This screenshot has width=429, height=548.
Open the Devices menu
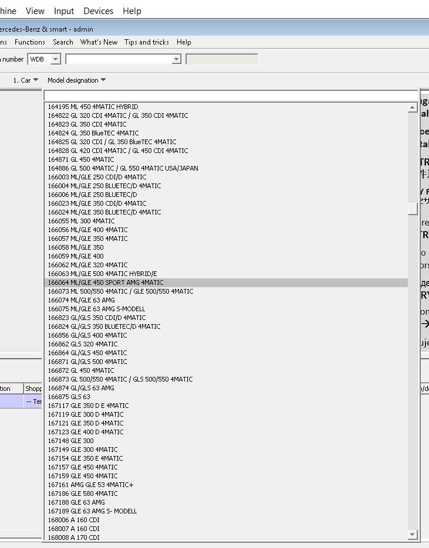(99, 11)
